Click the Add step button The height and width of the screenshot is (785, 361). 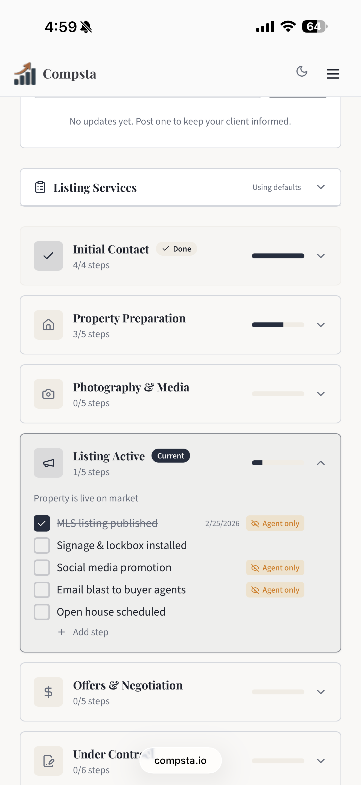(83, 632)
